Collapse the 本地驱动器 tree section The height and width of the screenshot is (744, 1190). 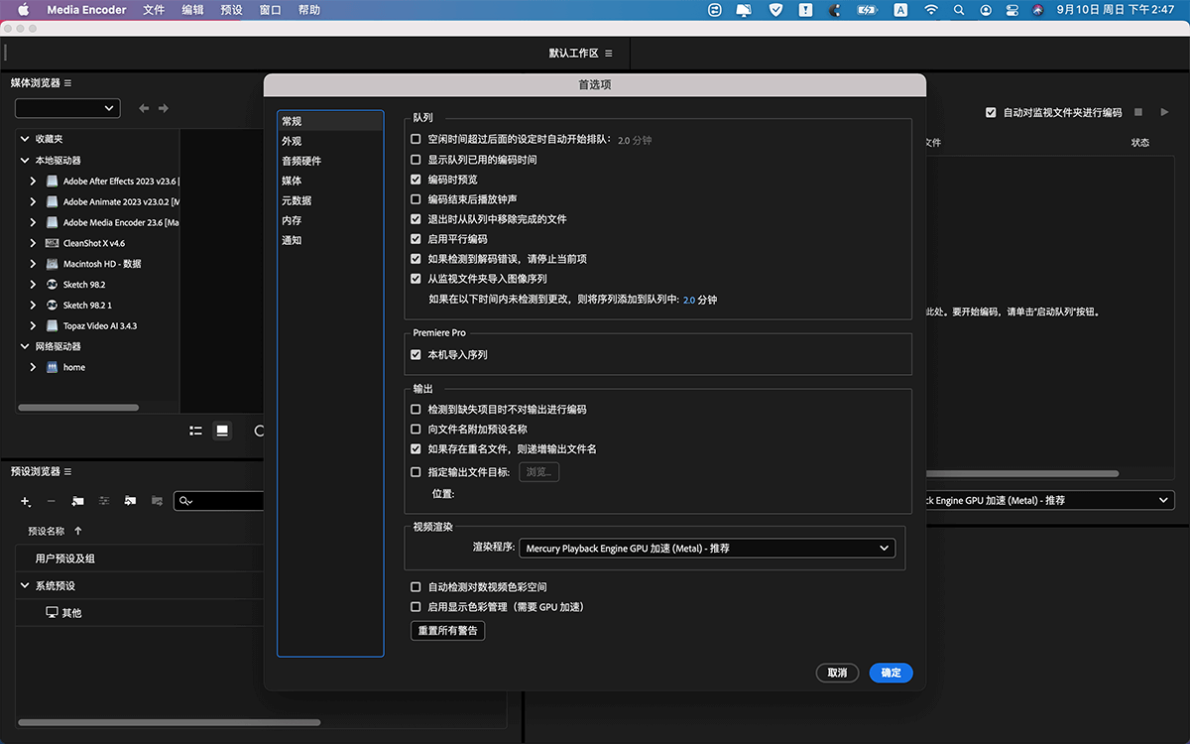coord(25,160)
